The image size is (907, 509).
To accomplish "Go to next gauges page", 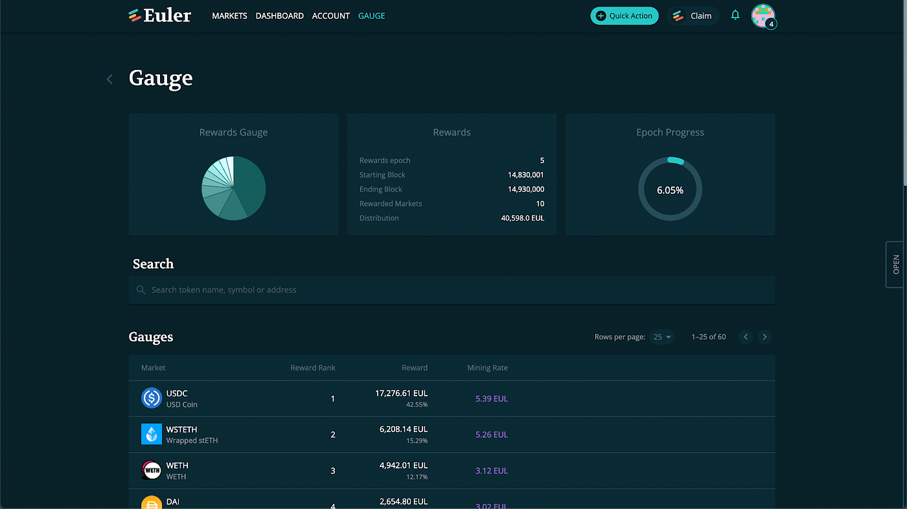I will pyautogui.click(x=765, y=337).
